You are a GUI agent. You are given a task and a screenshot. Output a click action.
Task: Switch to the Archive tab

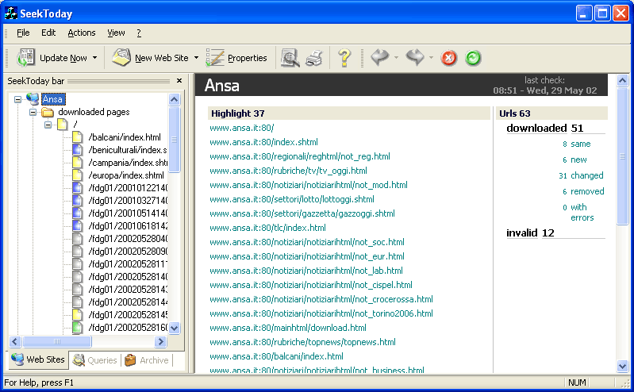click(x=147, y=360)
